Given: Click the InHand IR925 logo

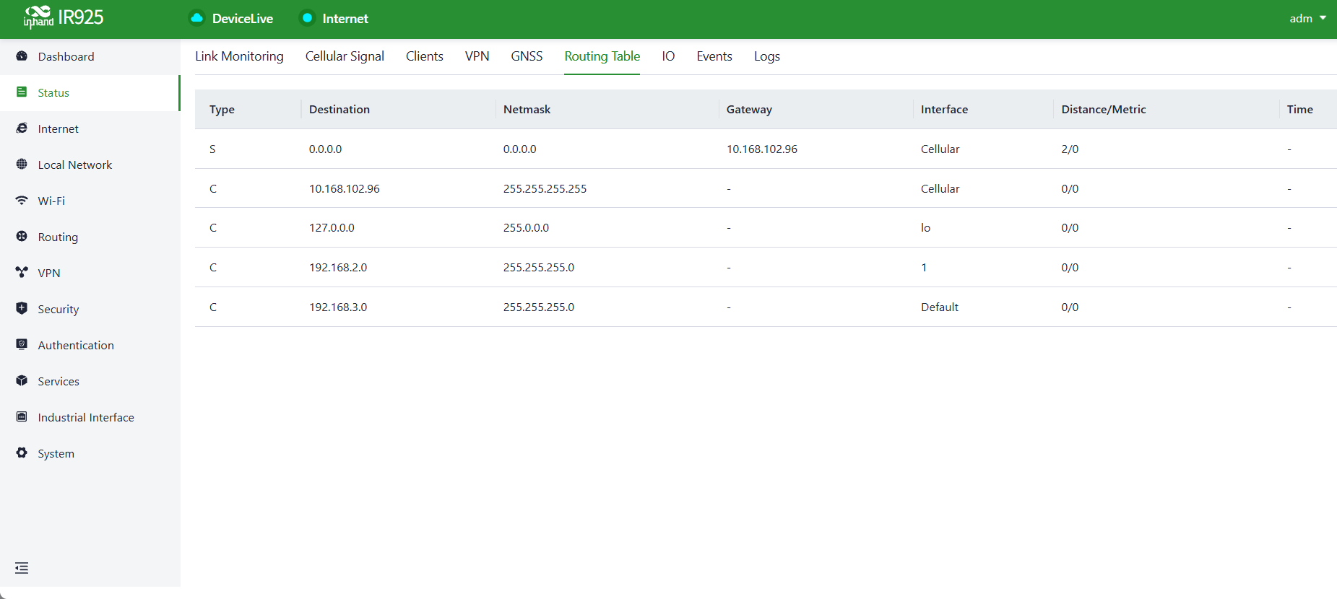Looking at the screenshot, I should (x=64, y=17).
